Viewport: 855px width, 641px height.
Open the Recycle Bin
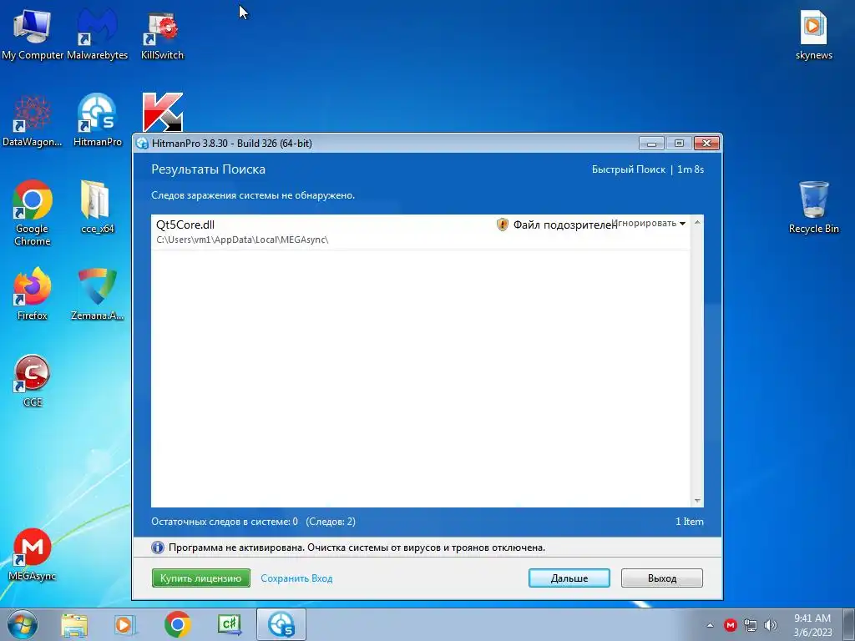(x=813, y=207)
